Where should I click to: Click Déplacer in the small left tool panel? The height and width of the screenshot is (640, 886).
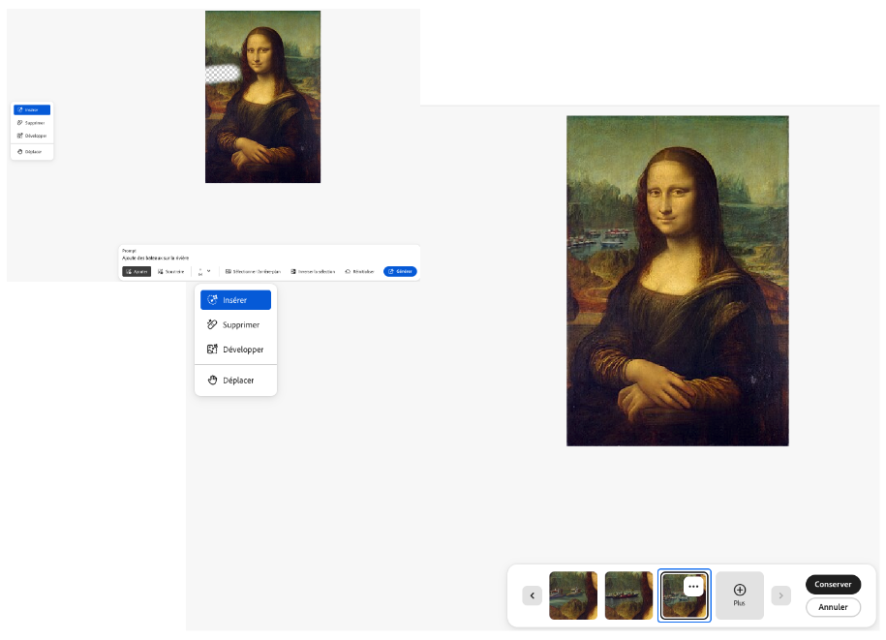click(32, 152)
